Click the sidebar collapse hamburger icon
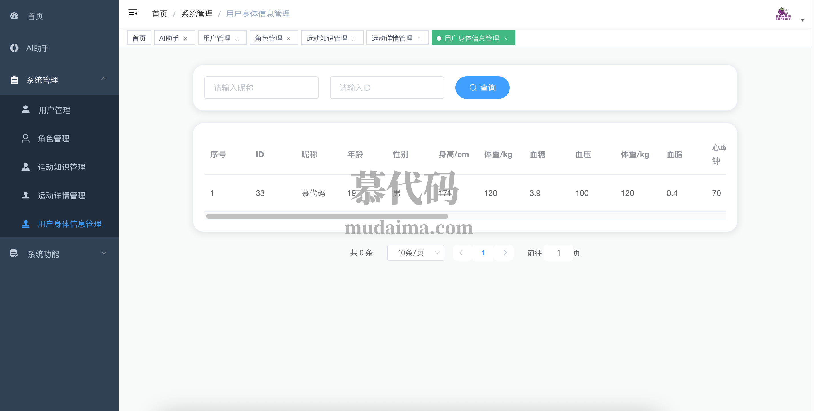The height and width of the screenshot is (411, 814). 133,14
